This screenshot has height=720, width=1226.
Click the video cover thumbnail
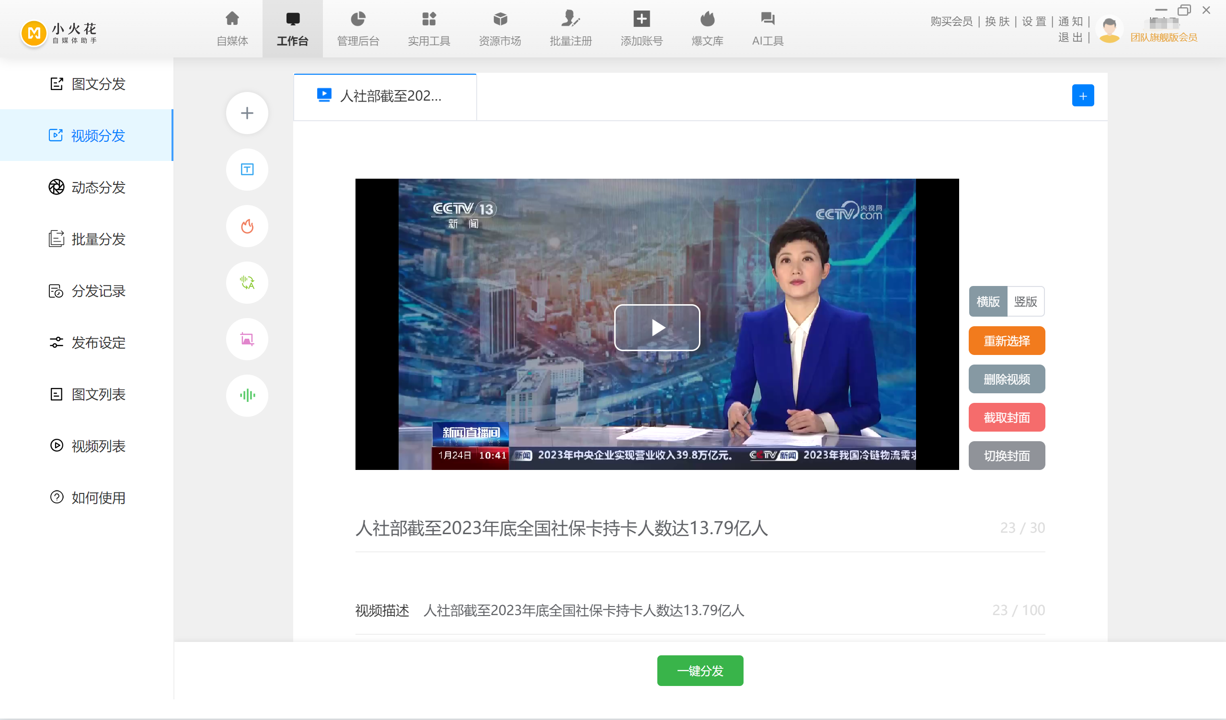[x=657, y=324]
